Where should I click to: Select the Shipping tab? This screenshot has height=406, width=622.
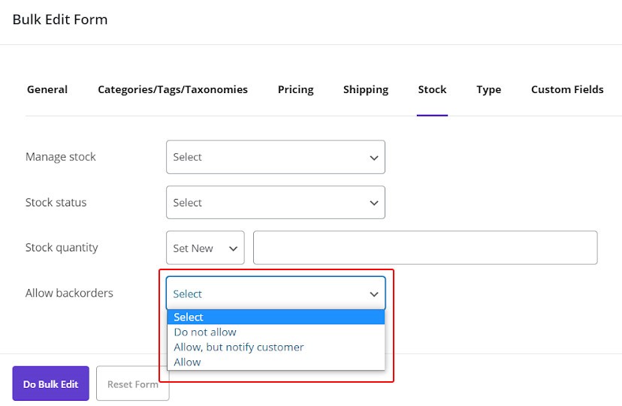tap(366, 89)
